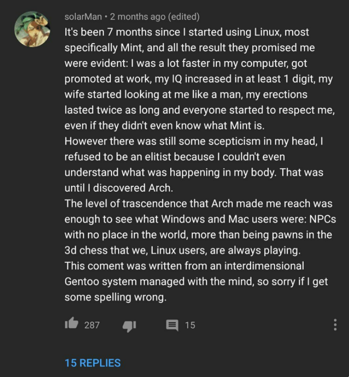Viewport: 349px width, 377px height.
Task: Click the comment's first line about Linux
Action: coord(187,32)
